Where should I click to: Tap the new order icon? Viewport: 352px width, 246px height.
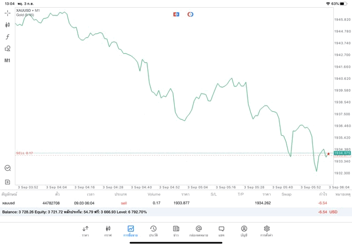(x=8, y=182)
